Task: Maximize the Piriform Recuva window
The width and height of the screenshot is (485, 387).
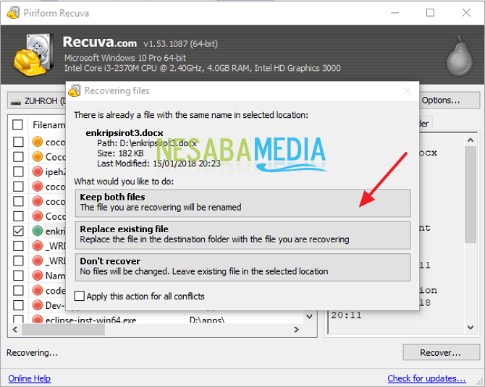Action: pyautogui.click(x=430, y=13)
